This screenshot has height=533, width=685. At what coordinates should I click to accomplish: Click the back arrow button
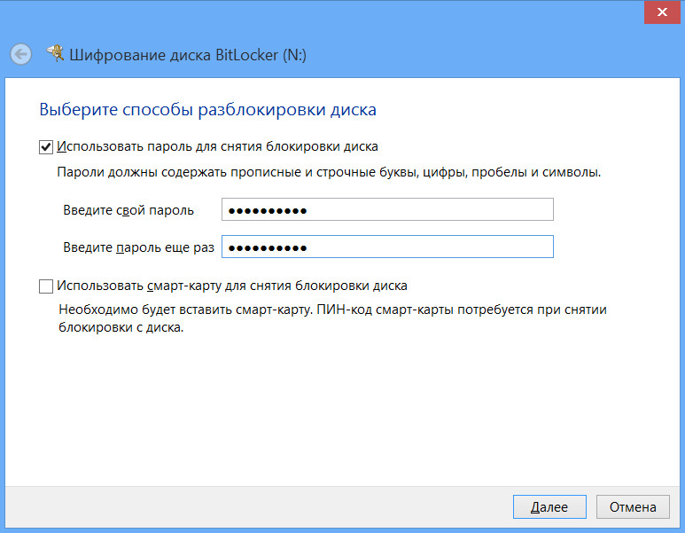point(20,54)
